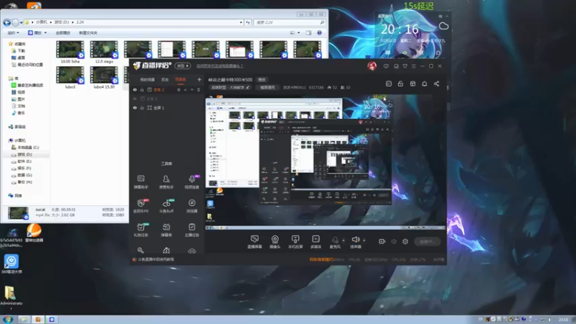Click the Windows Start button
576x324 pixels.
tap(7, 320)
